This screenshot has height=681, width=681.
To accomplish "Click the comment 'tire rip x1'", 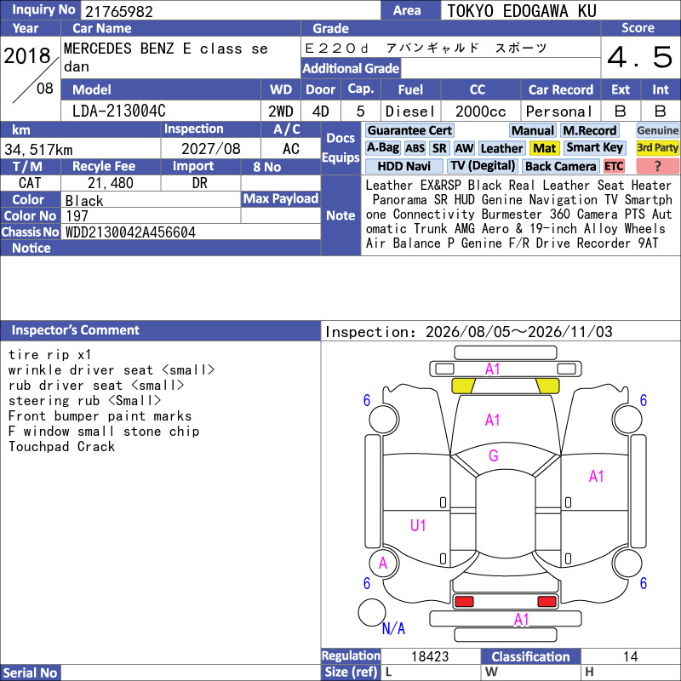I will (49, 354).
